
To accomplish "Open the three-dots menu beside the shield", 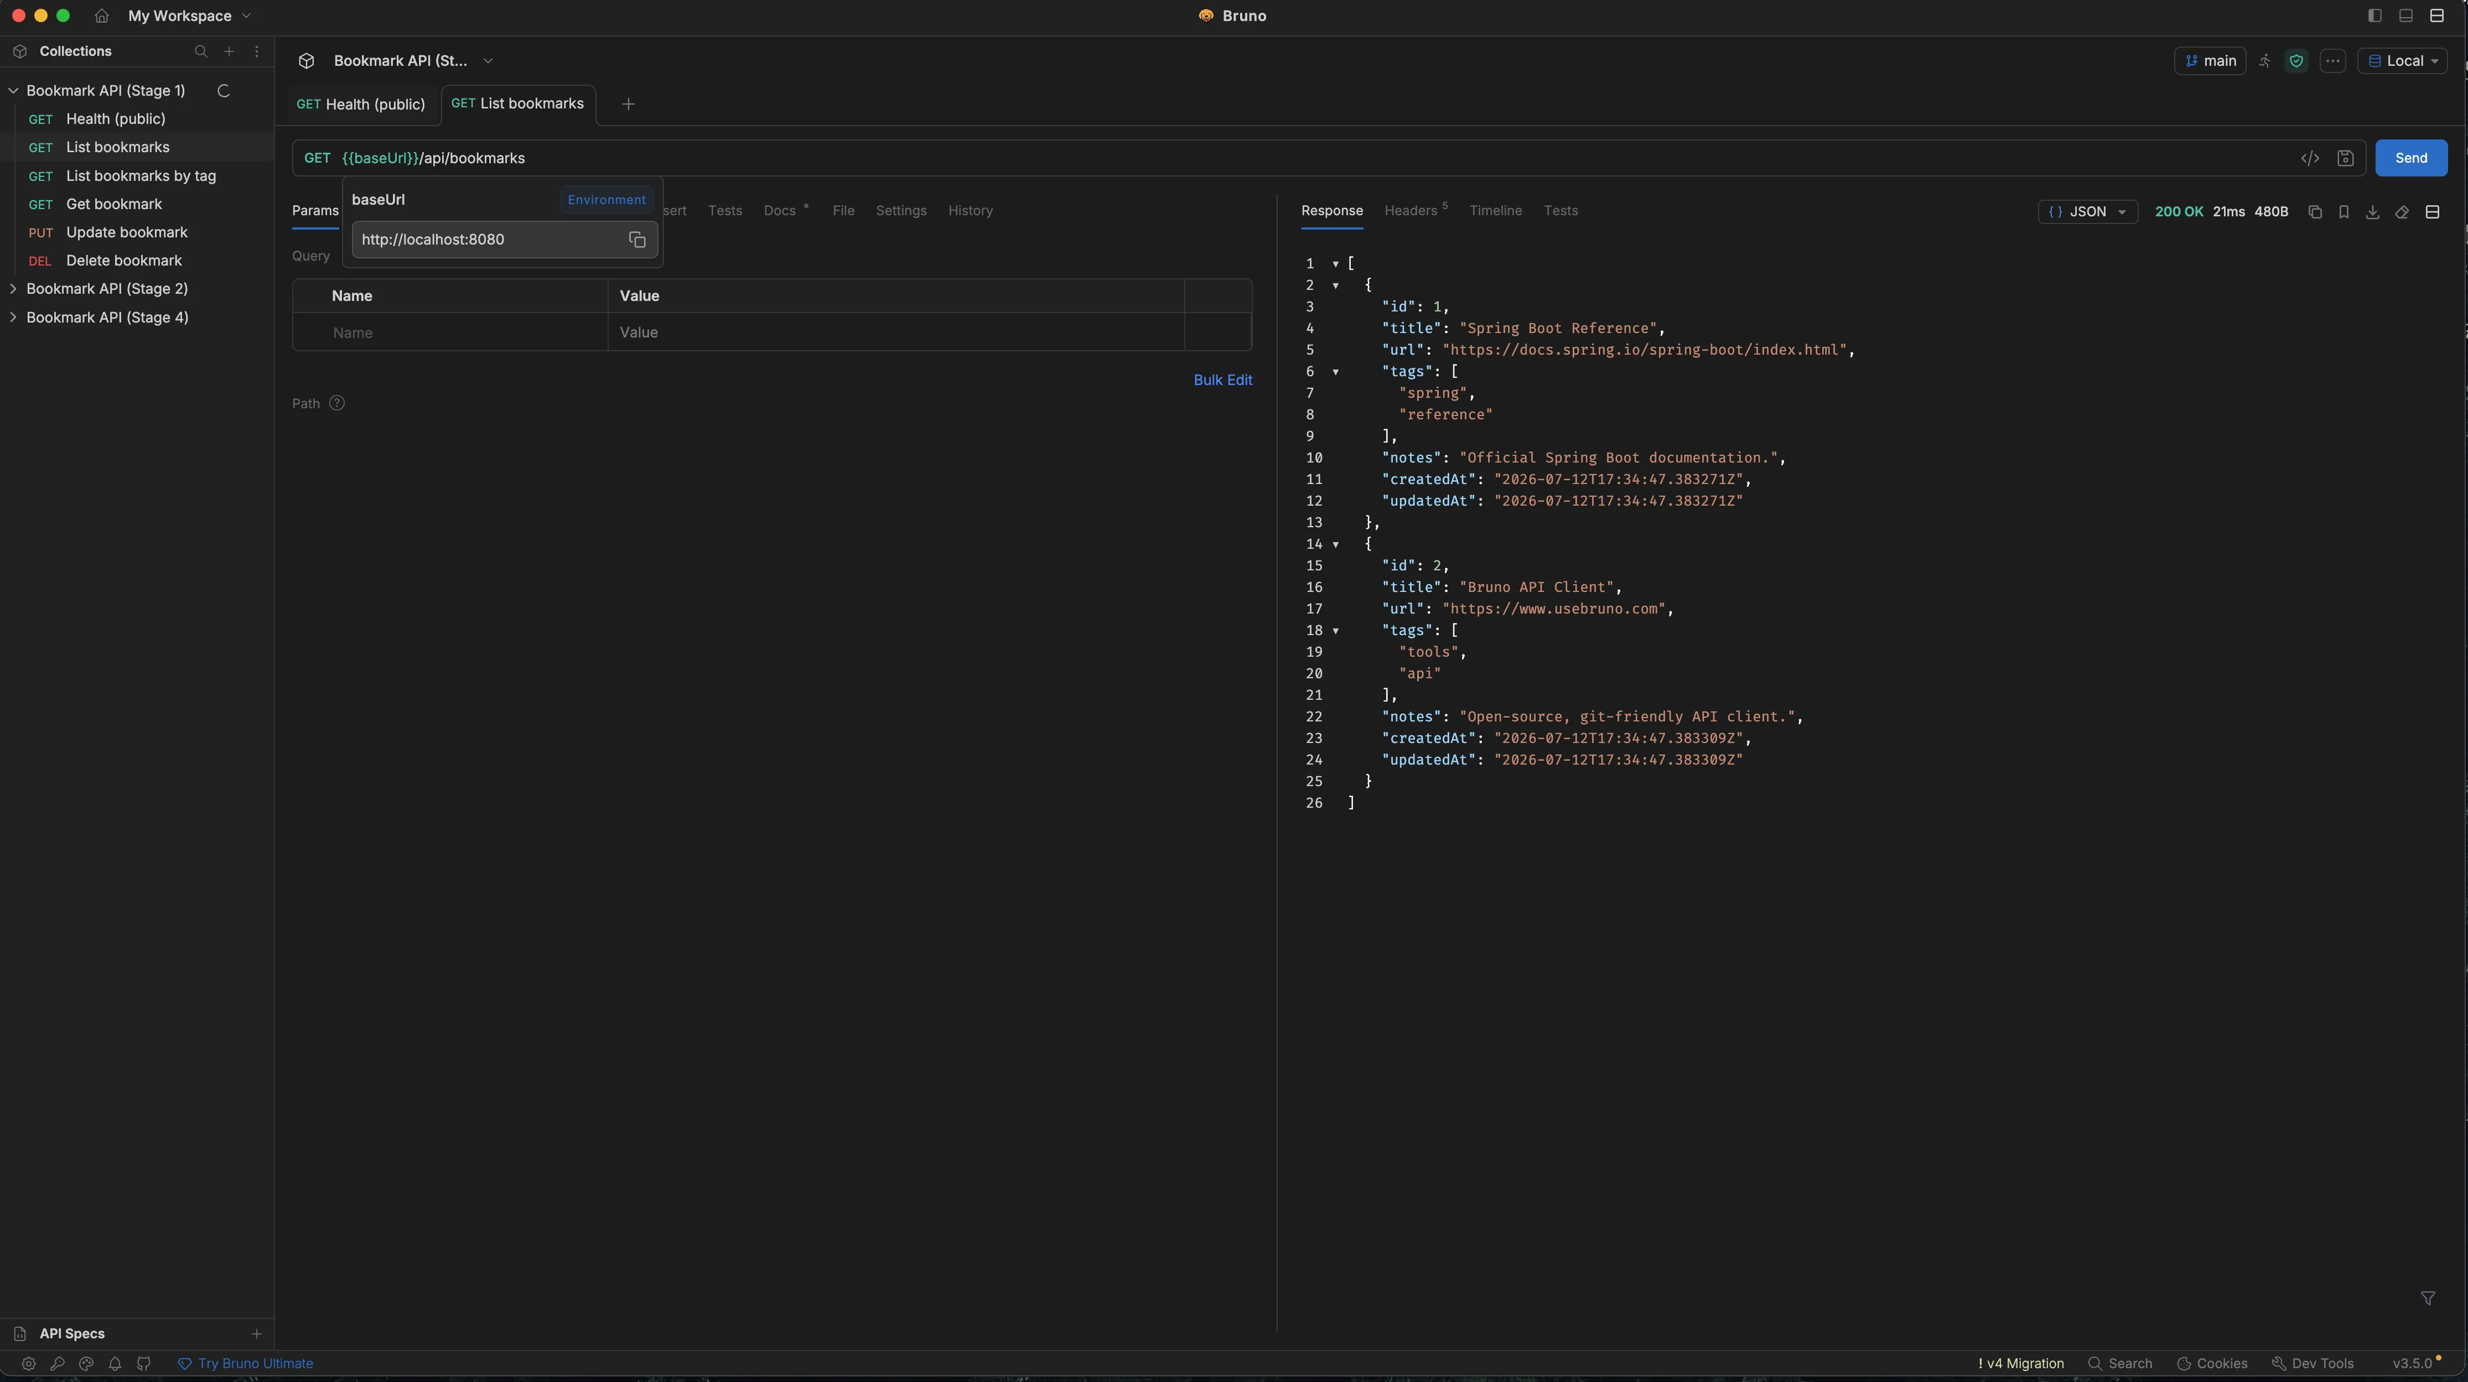I will point(2333,60).
